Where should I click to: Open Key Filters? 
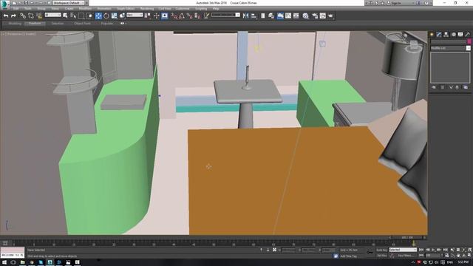(405, 256)
